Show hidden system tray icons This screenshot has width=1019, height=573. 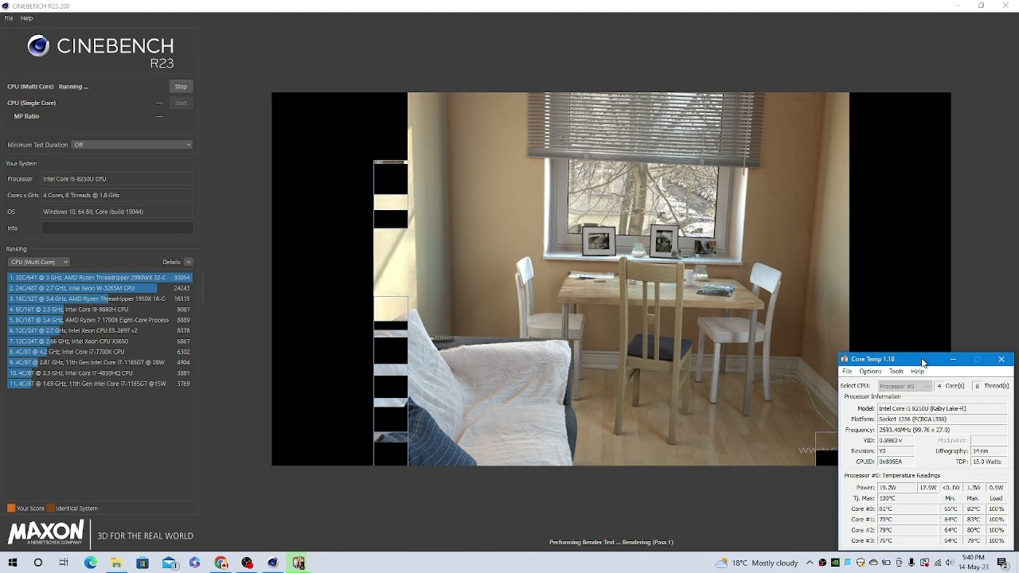point(810,563)
